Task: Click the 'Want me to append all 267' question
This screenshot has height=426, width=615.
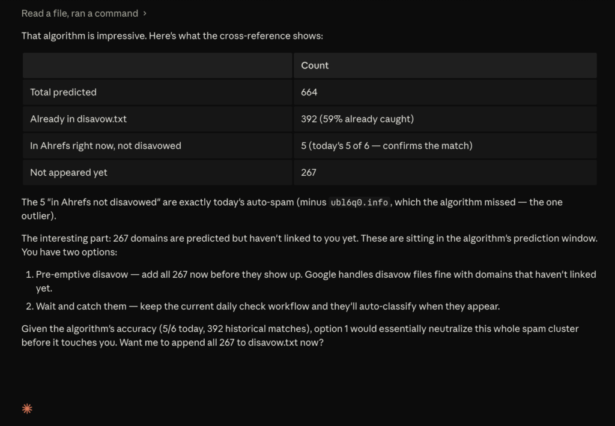Action: tap(221, 342)
